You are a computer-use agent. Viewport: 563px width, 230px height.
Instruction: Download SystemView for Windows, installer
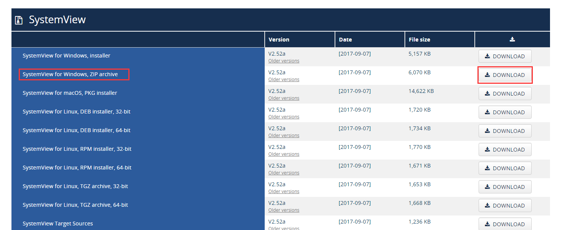[x=505, y=56]
